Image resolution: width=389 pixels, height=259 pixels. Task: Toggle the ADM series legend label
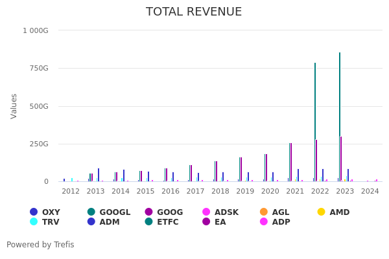(x=110, y=221)
